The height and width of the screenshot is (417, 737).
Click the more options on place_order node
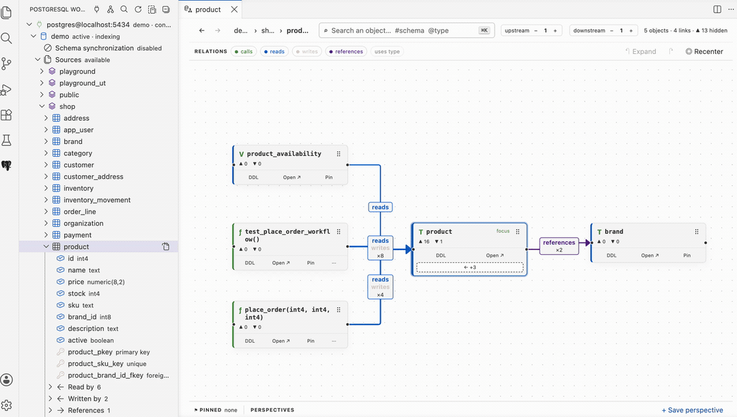pyautogui.click(x=334, y=341)
